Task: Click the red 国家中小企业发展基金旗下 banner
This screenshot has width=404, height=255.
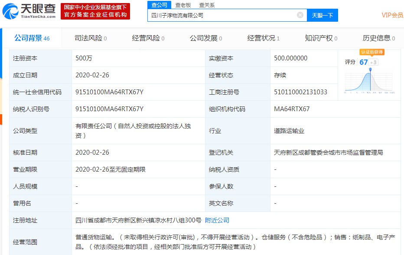Action: 95,11
